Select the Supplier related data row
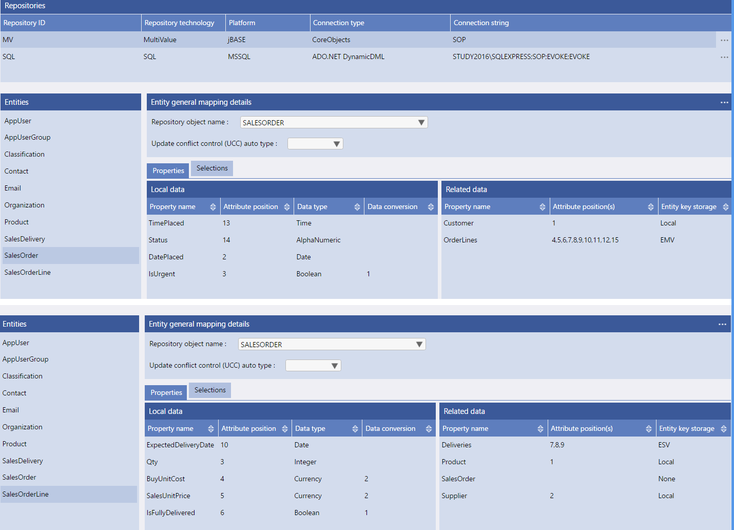This screenshot has width=734, height=530. [585, 496]
